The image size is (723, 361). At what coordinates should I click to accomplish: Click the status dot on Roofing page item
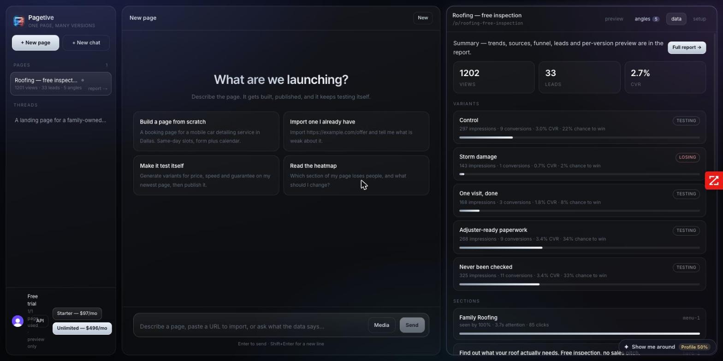pyautogui.click(x=83, y=80)
